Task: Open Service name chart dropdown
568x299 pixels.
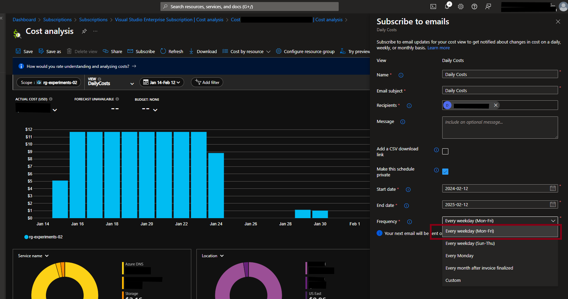Action: click(33, 256)
